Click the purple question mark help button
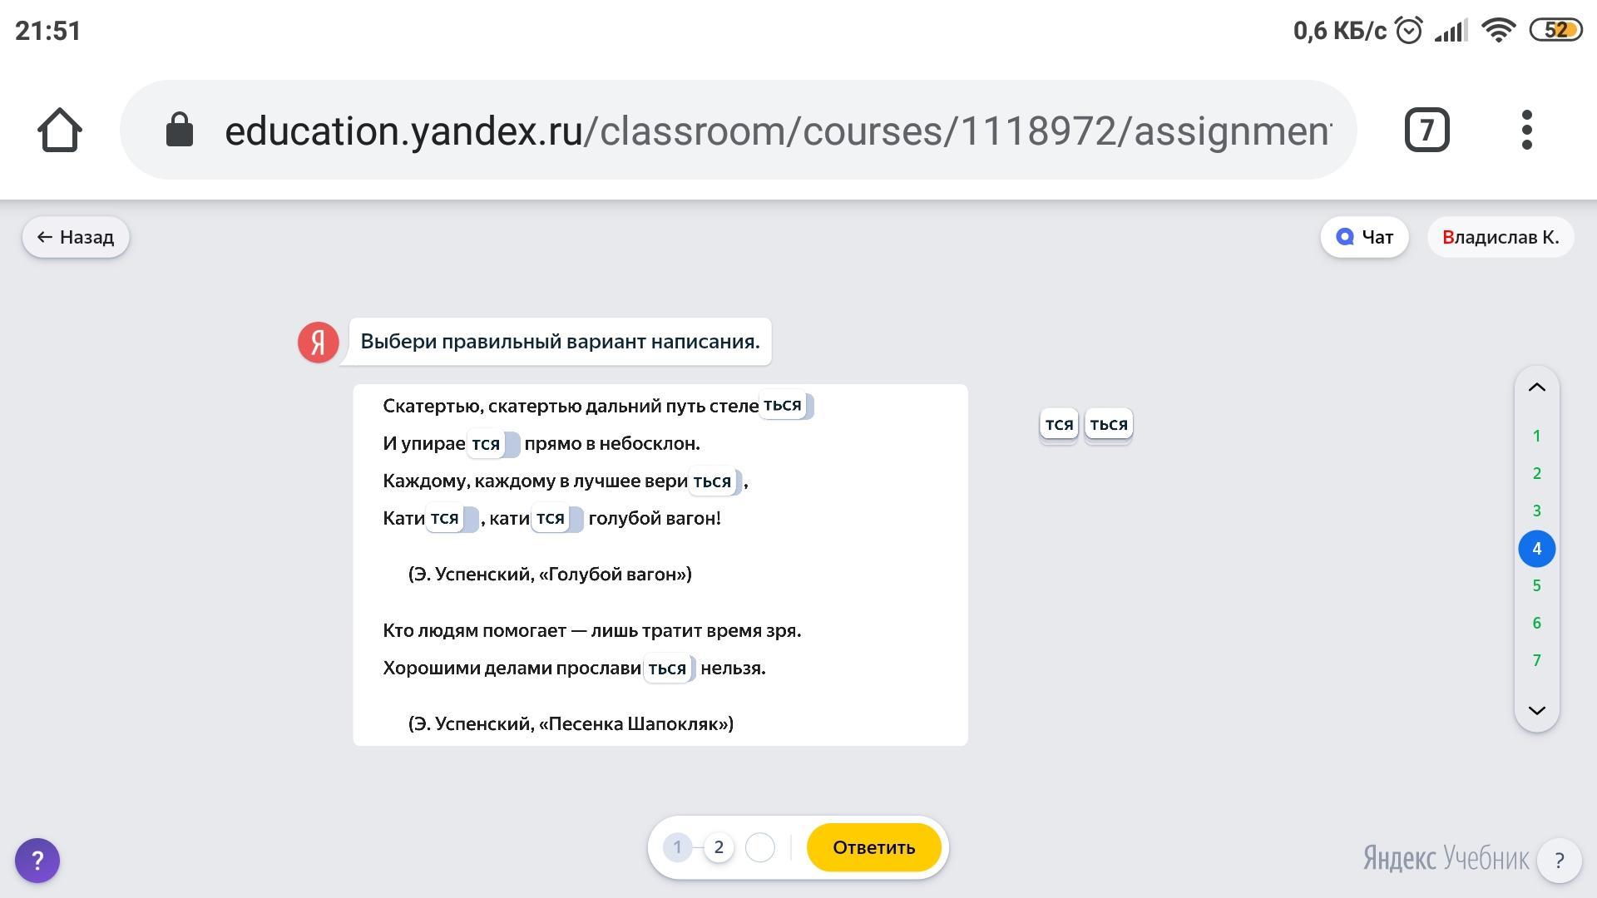This screenshot has height=898, width=1597. pyautogui.click(x=37, y=861)
